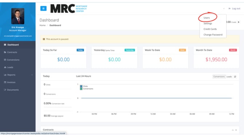This screenshot has width=244, height=137.
Task: Click the Yesterday $0.00 amount
Action: click(x=114, y=59)
